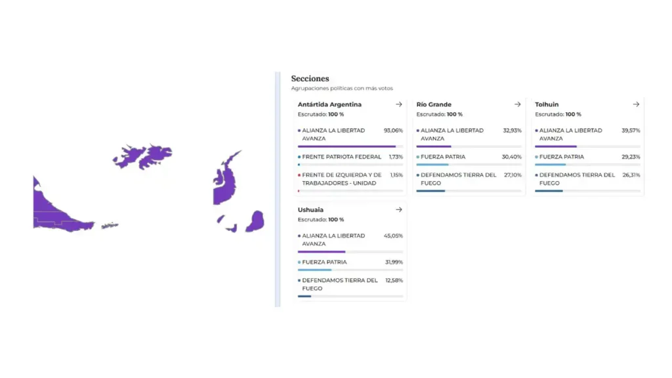Open Río Grande section via its arrow

517,104
